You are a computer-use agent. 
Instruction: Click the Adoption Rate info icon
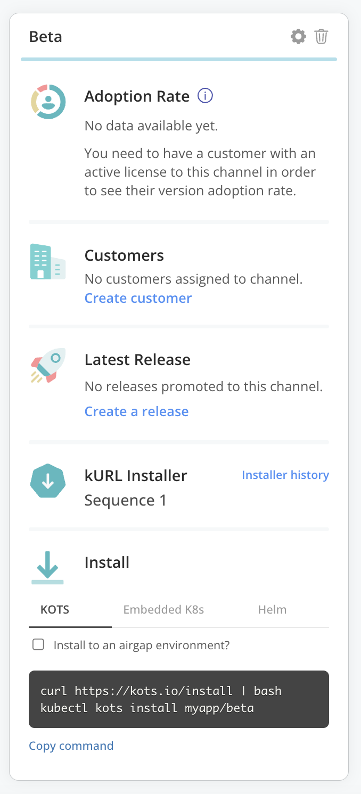205,96
